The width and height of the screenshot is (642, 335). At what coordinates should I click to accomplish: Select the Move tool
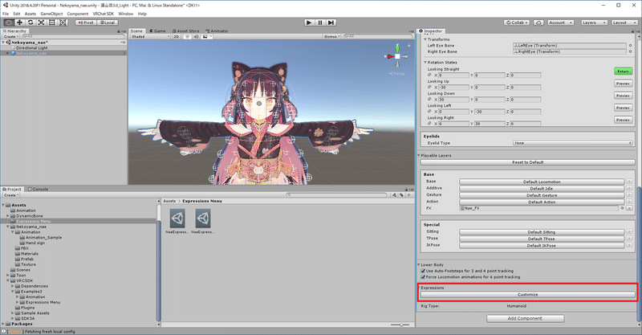[x=19, y=22]
